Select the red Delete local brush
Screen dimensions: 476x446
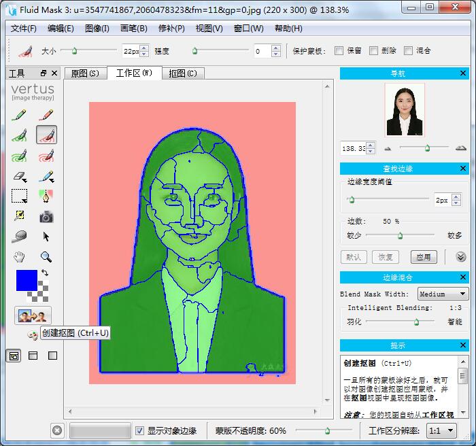pos(46,135)
